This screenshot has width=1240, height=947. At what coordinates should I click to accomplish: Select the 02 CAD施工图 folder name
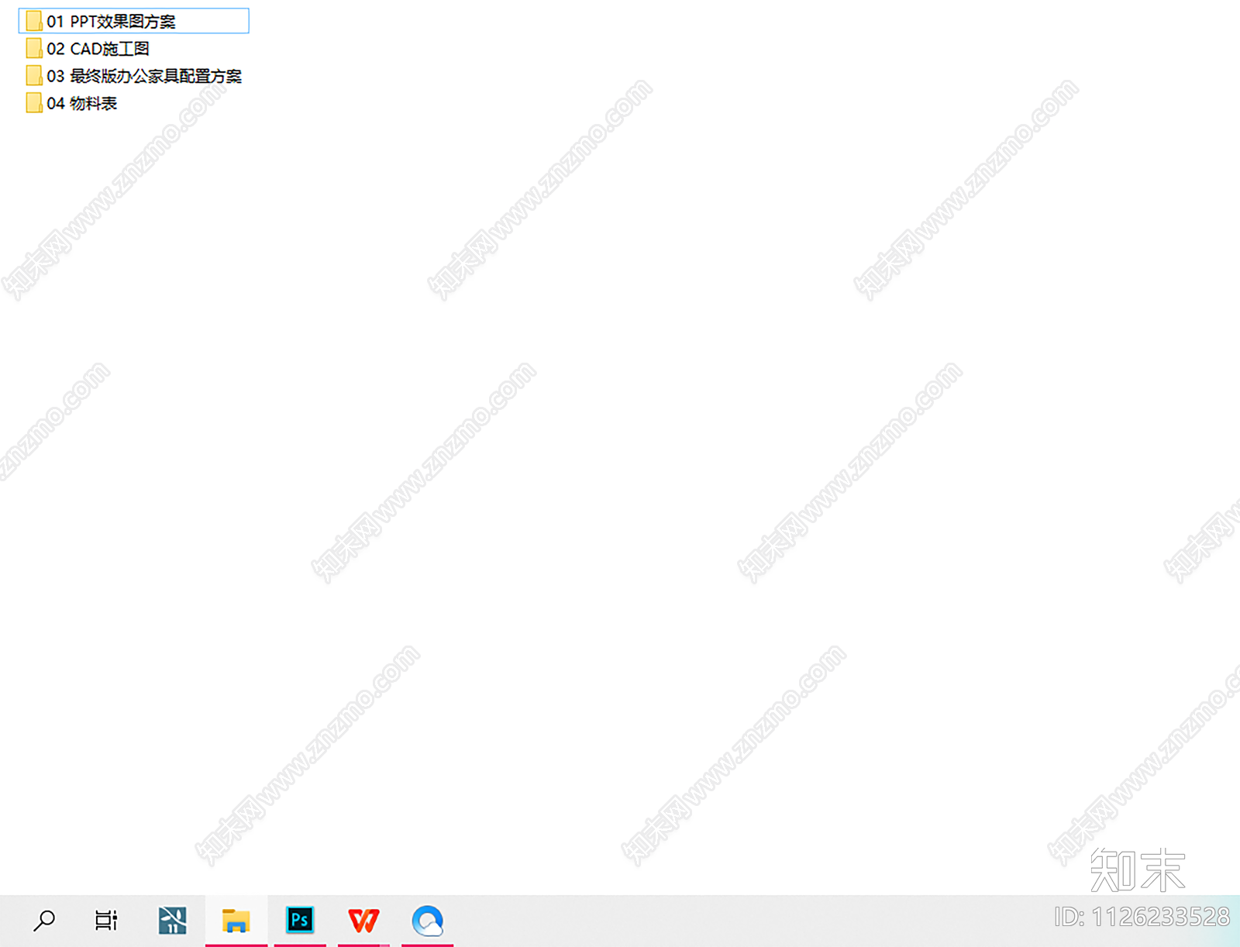pos(98,49)
